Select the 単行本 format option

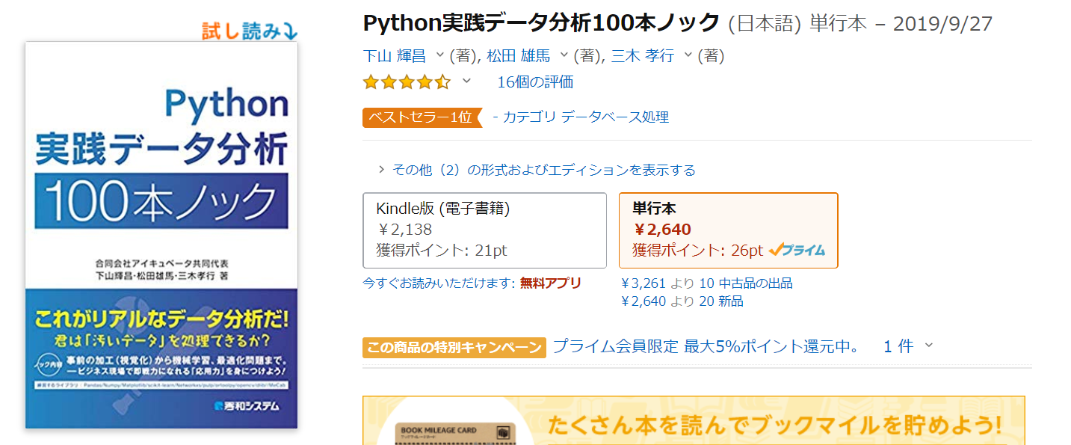[729, 230]
